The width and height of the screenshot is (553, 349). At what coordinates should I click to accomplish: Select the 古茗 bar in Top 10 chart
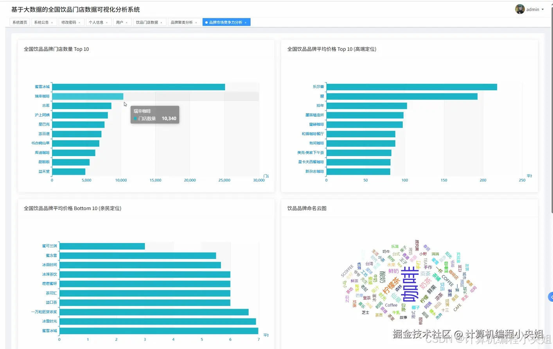pyautogui.click(x=82, y=106)
